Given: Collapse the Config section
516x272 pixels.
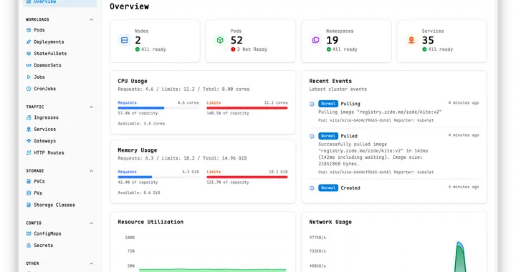Looking at the screenshot, I should coord(91,223).
